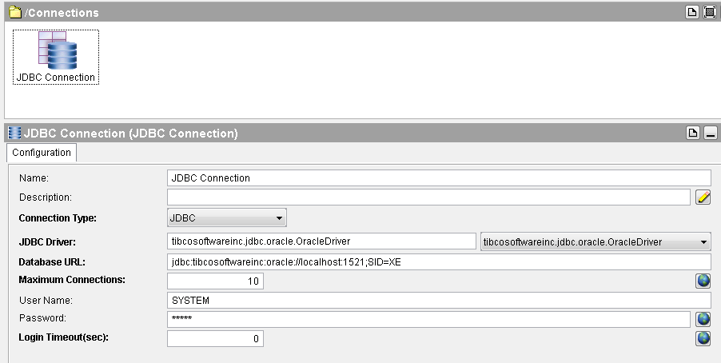The height and width of the screenshot is (363, 721).
Task: Open the Connection Type dropdown
Action: 227,217
